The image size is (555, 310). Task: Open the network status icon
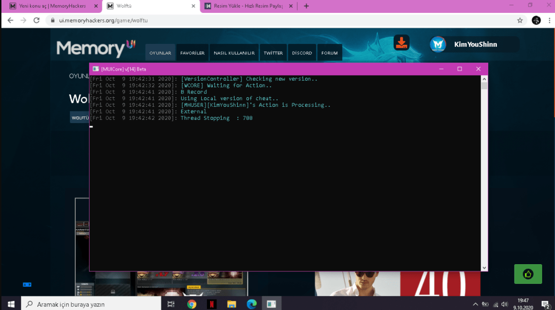pyautogui.click(x=495, y=304)
